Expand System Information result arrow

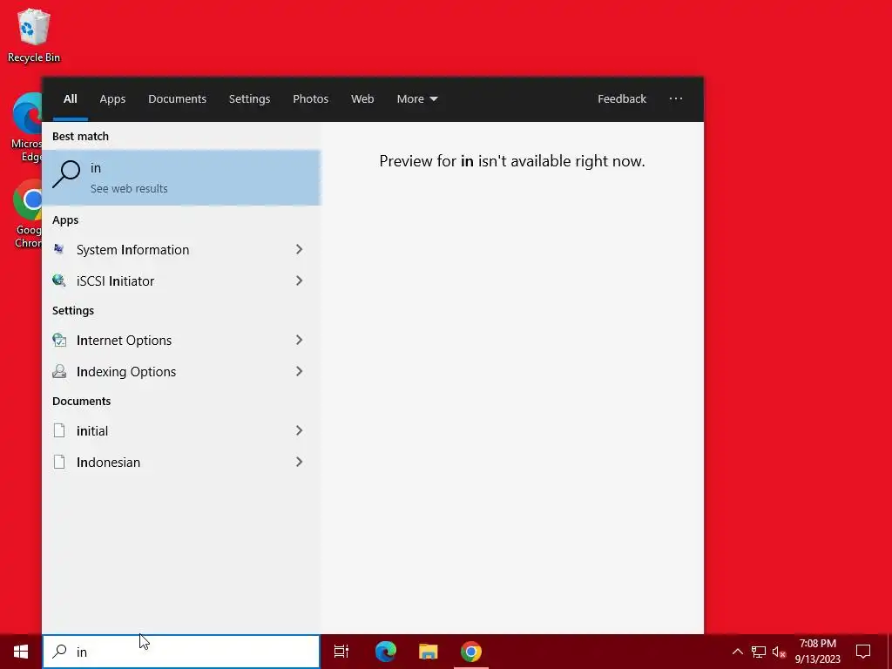click(x=299, y=249)
